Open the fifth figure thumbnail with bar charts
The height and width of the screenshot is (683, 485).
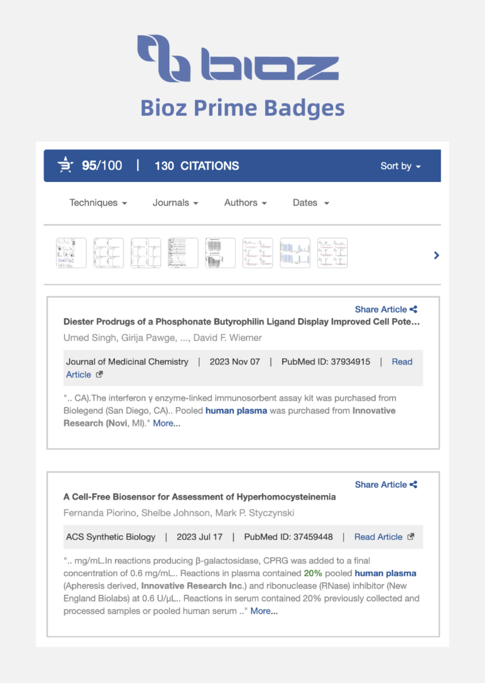click(x=220, y=253)
